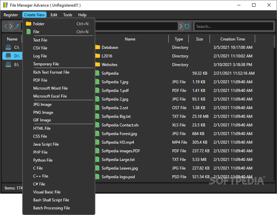Select the C File entry
This screenshot has height=215, width=277.
59,168
